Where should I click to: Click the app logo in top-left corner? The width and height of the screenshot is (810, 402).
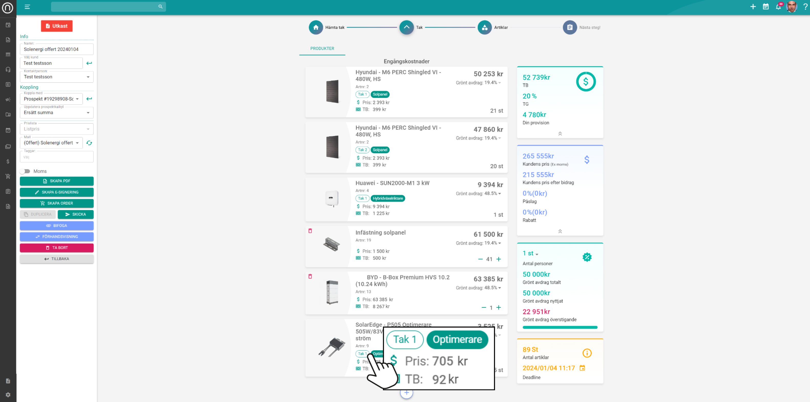(x=7, y=7)
